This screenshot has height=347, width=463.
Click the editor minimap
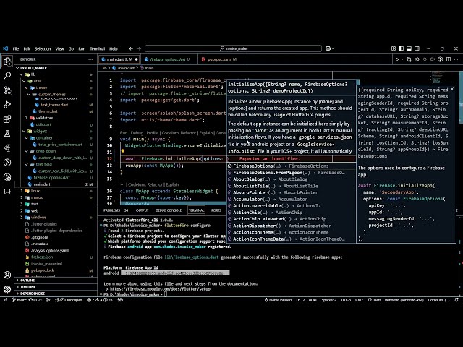tap(437, 77)
